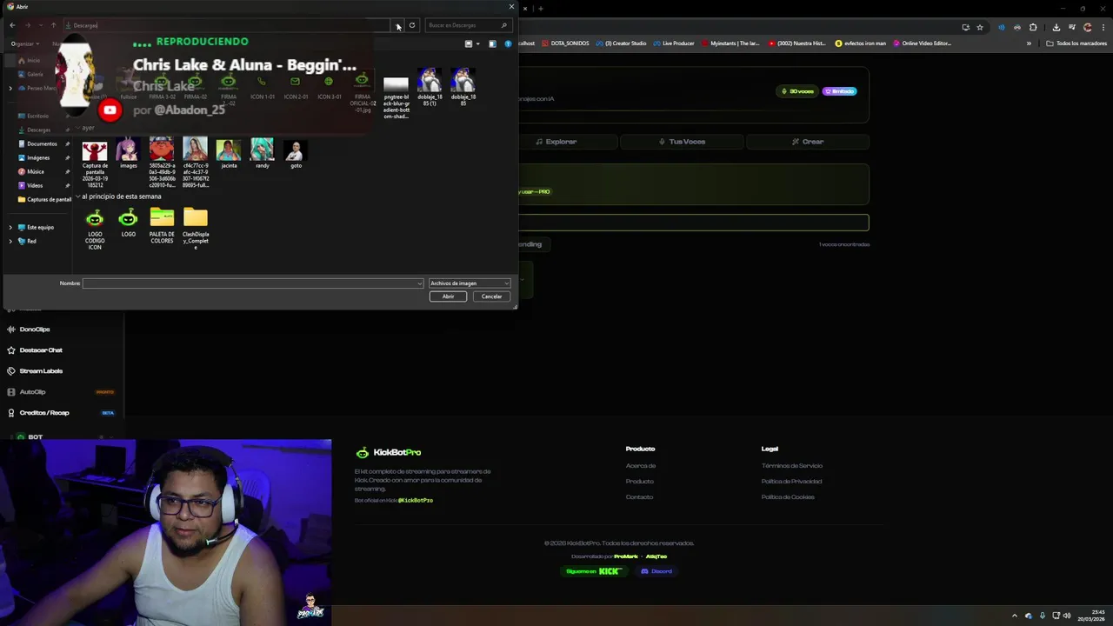Click the Síguenos en KICK button

(x=594, y=571)
